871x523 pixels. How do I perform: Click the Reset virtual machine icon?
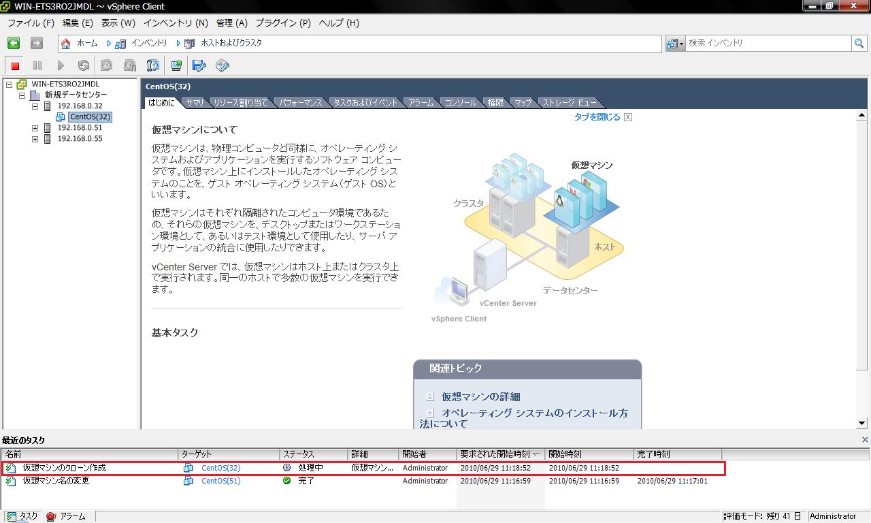84,66
